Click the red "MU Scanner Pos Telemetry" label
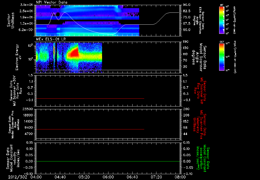 (x=200, y=125)
